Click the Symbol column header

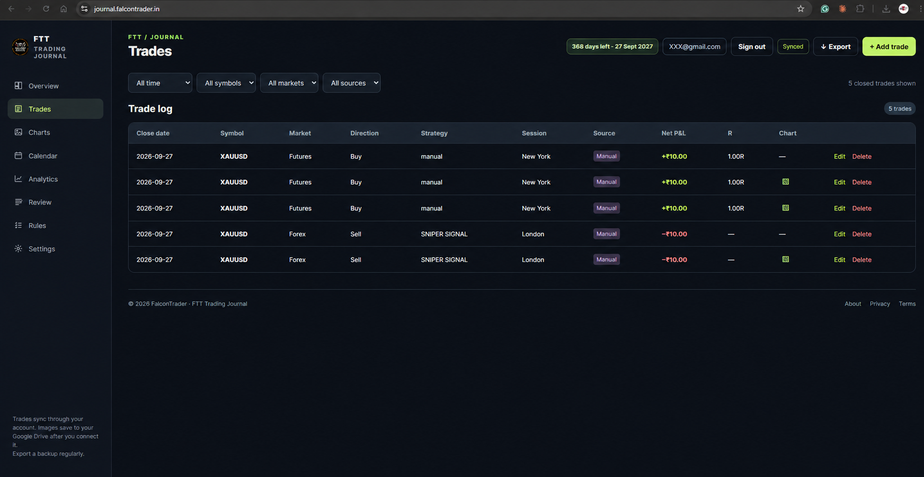point(232,133)
